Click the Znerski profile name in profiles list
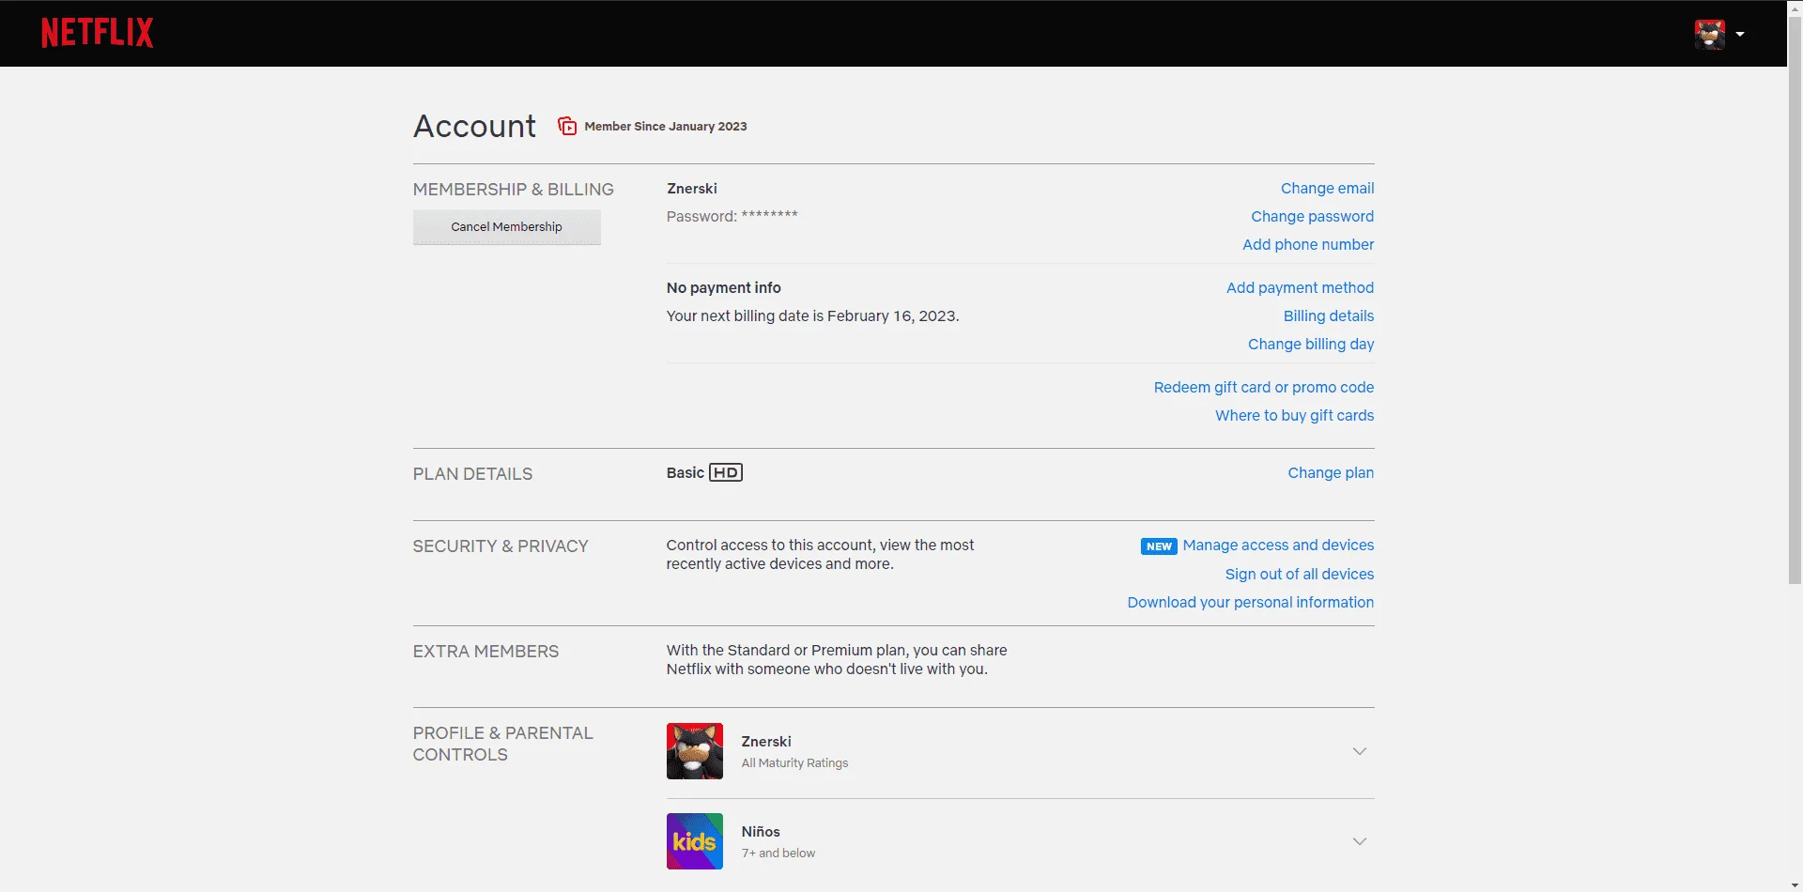The height and width of the screenshot is (892, 1803). [x=766, y=741]
